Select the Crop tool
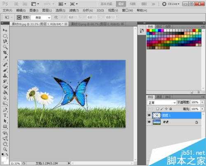Image resolution: width=206 pixels, height=166 pixels. click(x=5, y=52)
